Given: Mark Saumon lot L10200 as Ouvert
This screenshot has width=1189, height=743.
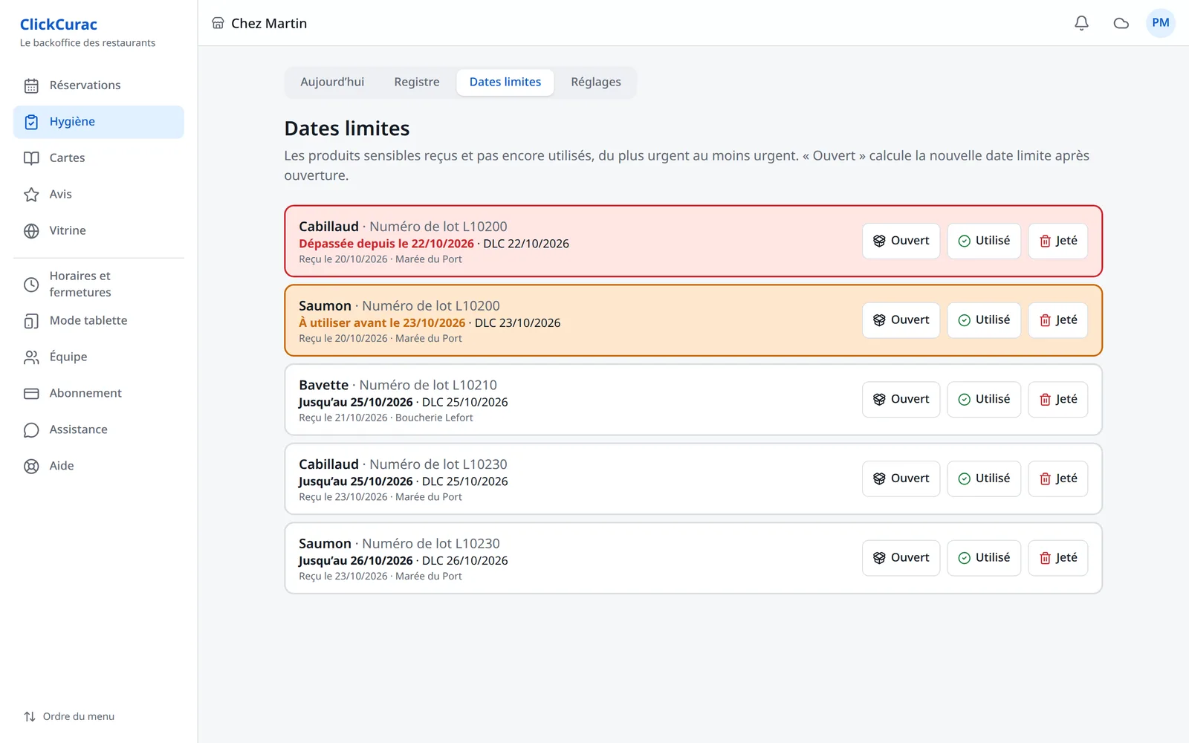Looking at the screenshot, I should [901, 320].
